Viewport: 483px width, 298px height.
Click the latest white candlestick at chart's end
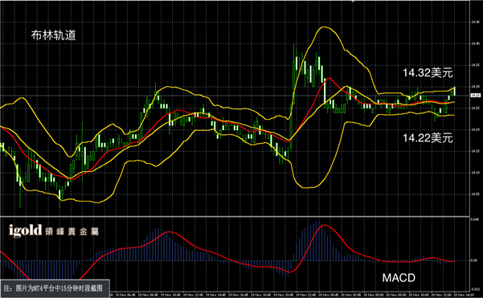[455, 91]
